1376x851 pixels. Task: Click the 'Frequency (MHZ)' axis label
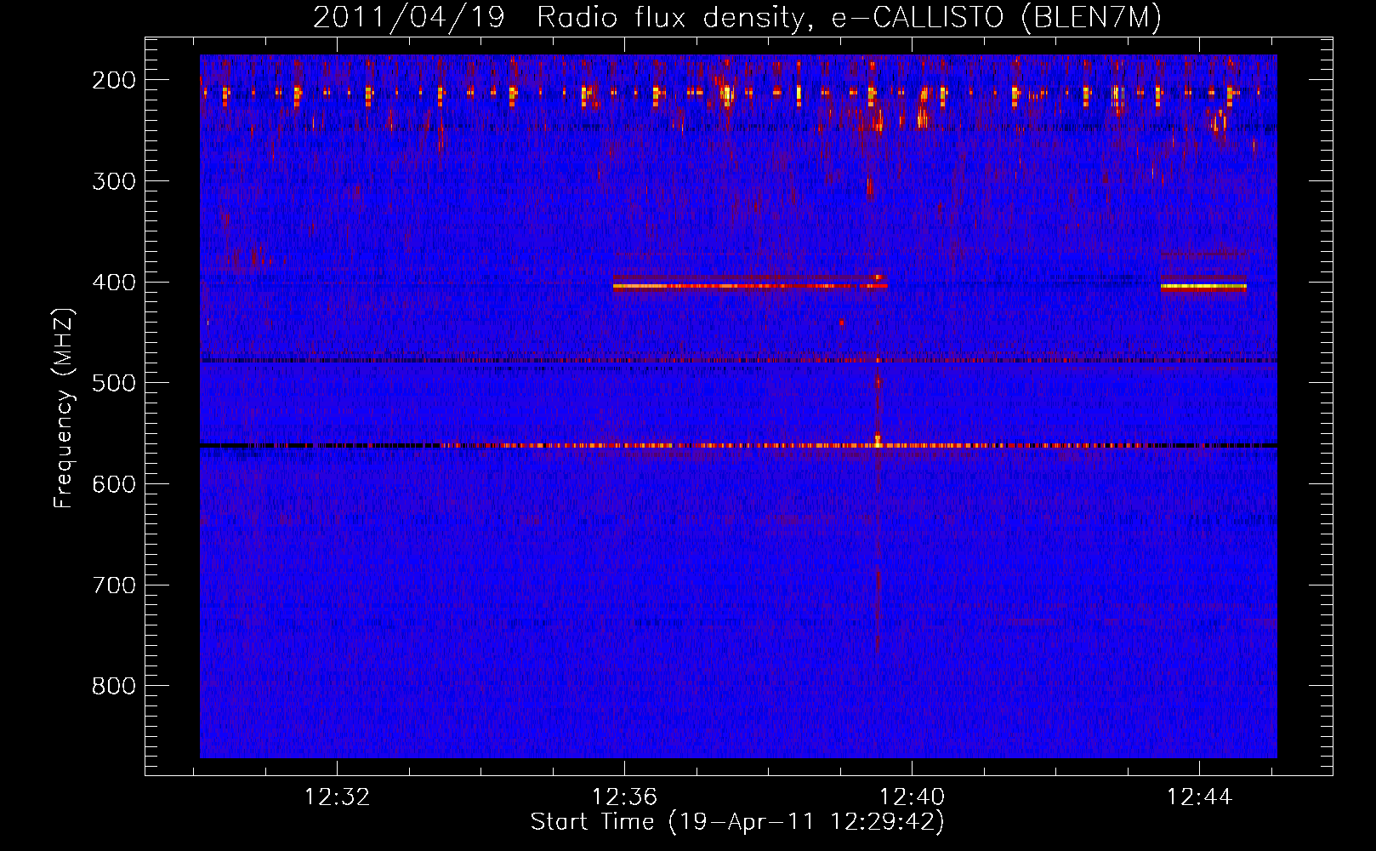pos(64,408)
